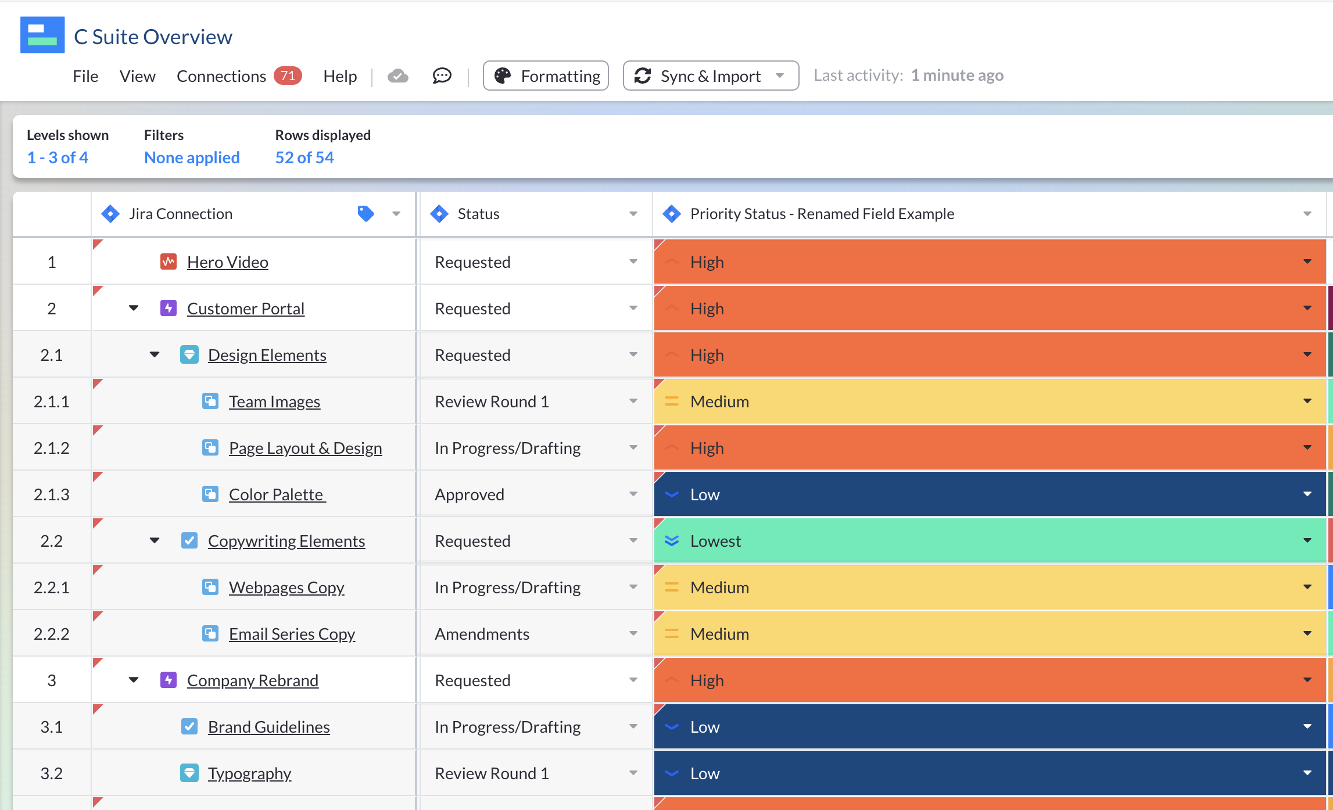Viewport: 1333px width, 810px height.
Task: Click the Hero Video red task icon
Action: click(x=168, y=261)
